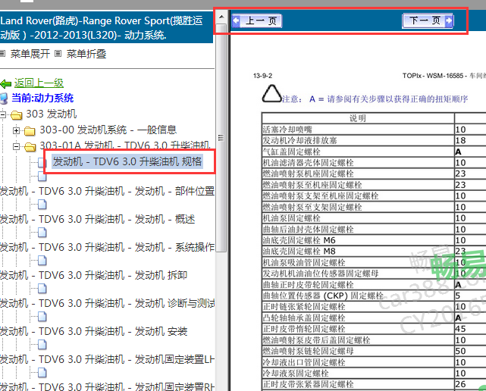Image resolution: width=486 pixels, height=391 pixels.
Task: Open the 发动机 拆卸 page
Action: 93,275
